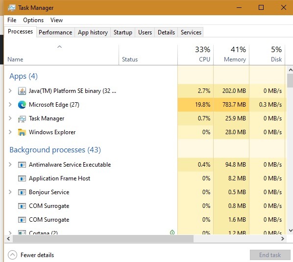Viewport: 293px width, 262px height.
Task: Click the vertical scrollbar down arrow
Action: point(291,231)
